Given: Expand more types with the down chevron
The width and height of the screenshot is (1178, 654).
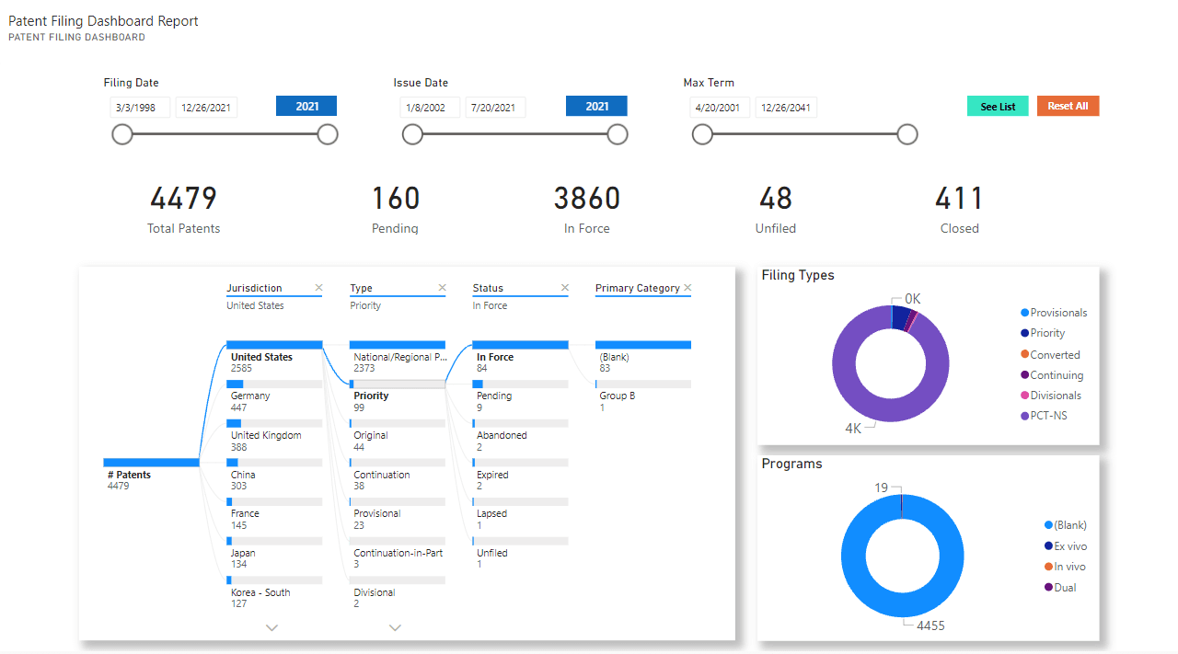Looking at the screenshot, I should [395, 627].
